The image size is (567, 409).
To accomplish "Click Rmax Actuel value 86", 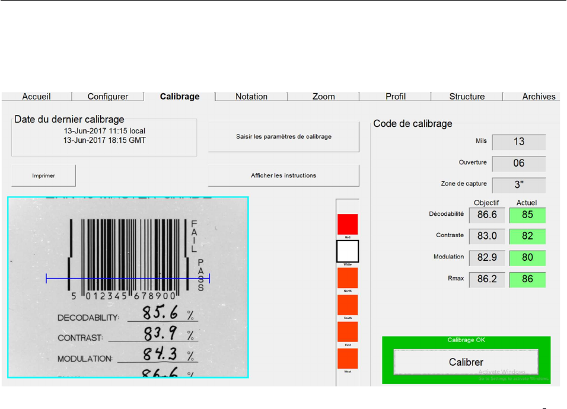I will (x=527, y=279).
